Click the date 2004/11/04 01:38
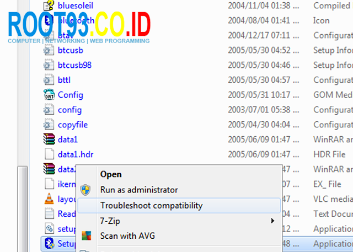Viewport: 353px width, 252px height. click(264, 6)
